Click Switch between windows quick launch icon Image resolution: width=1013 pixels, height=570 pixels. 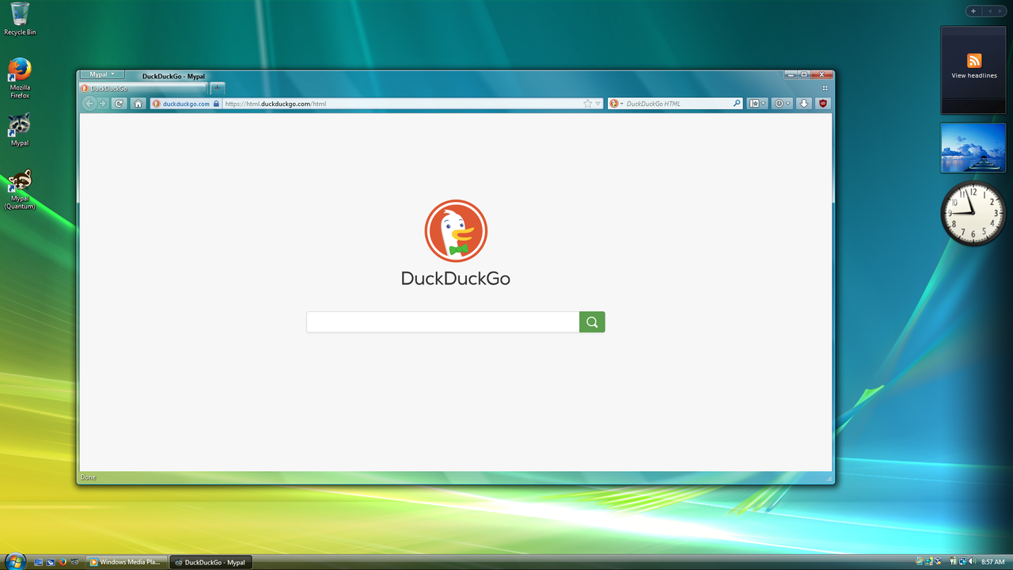50,562
